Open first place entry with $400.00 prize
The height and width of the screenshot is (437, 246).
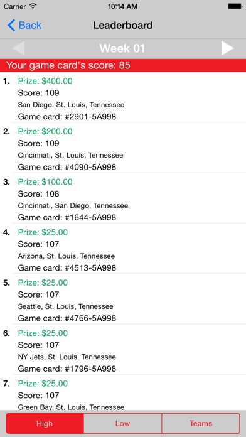coord(123,97)
